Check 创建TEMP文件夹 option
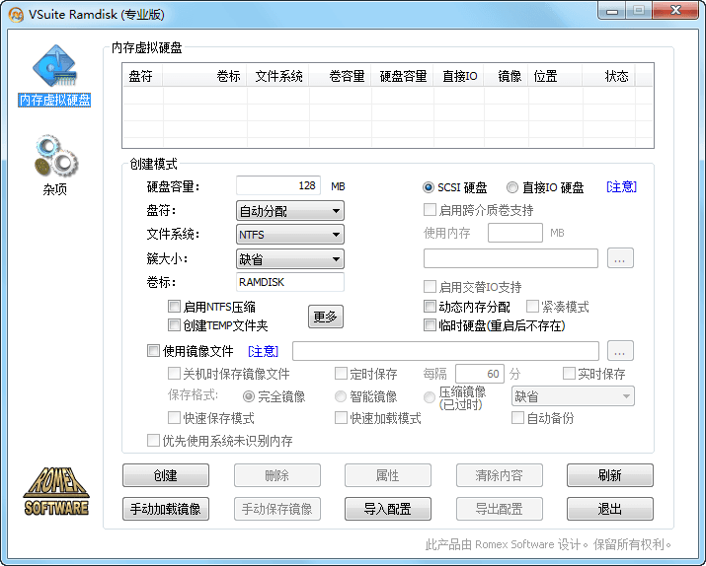The image size is (706, 566). pos(175,324)
